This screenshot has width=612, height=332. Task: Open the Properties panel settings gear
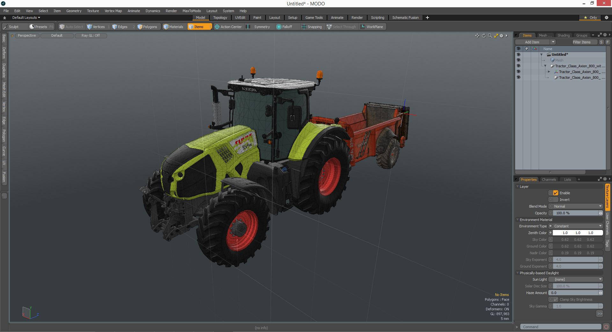click(605, 179)
